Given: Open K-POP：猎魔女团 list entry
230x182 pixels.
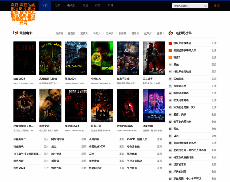Looking at the screenshot, I should pos(137,139).
